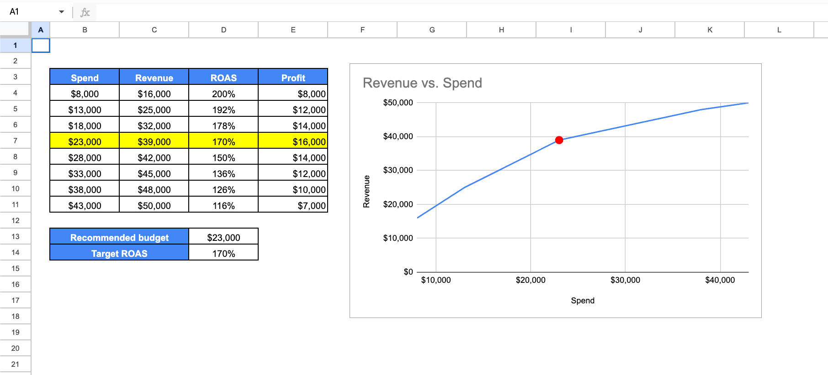Select row 13 header

coord(15,236)
